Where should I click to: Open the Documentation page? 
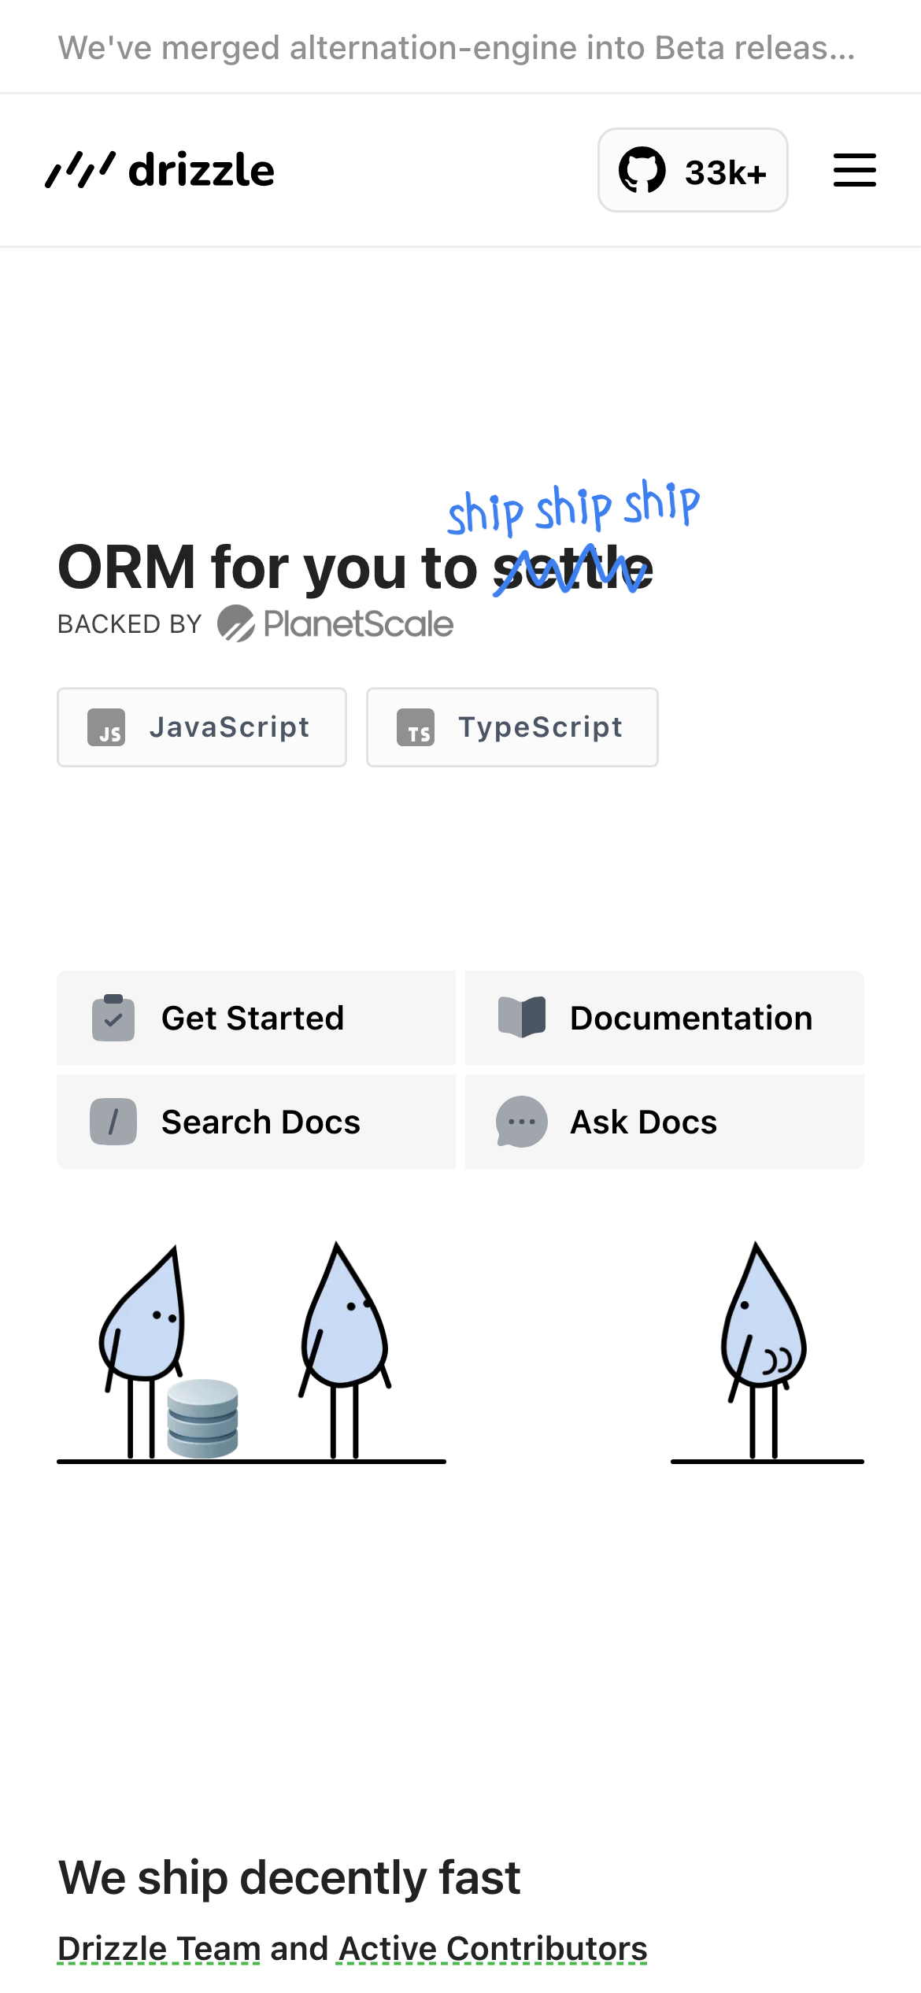click(x=690, y=1018)
